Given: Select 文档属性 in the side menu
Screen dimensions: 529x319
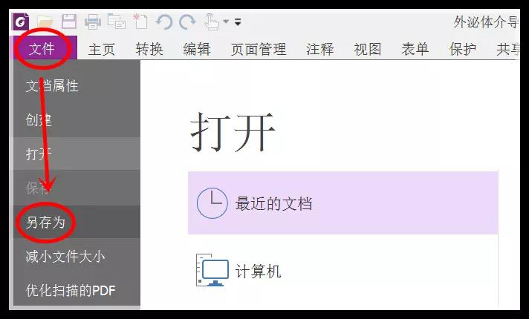Looking at the screenshot, I should click(x=52, y=86).
